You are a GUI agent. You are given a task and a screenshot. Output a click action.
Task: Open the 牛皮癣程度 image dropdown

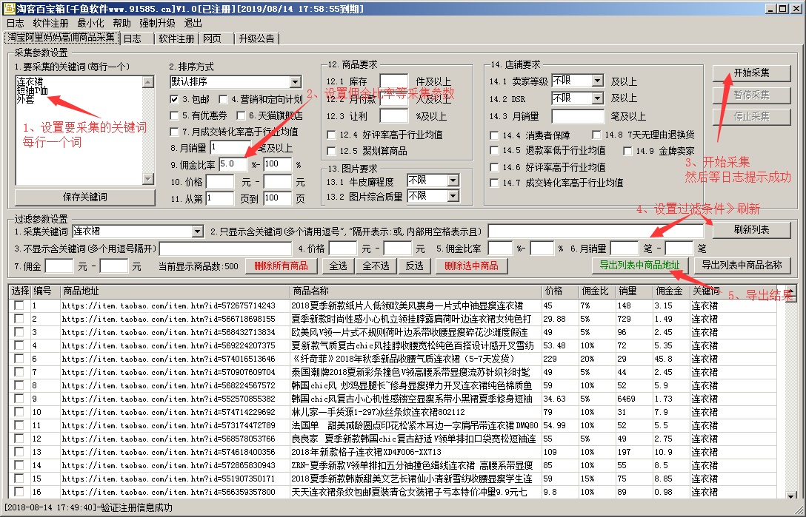(453, 180)
